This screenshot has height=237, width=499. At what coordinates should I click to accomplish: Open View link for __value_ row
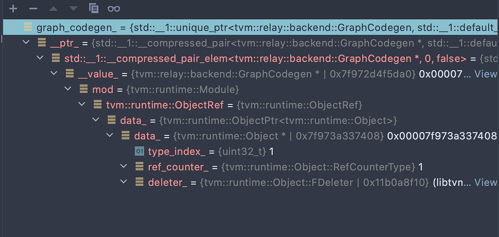click(485, 74)
